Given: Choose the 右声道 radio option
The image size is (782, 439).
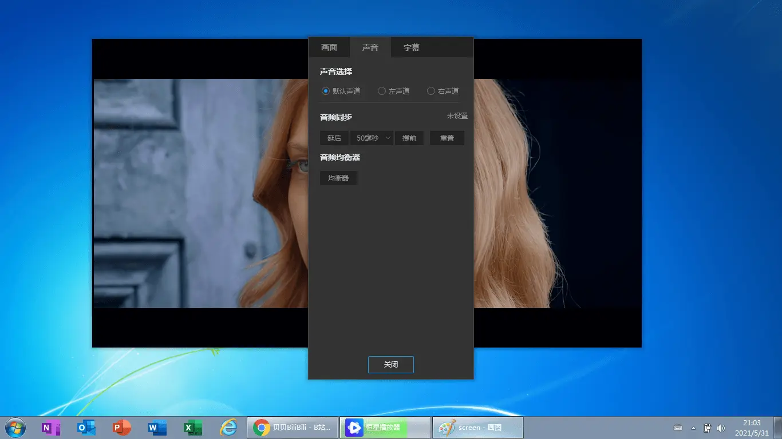Looking at the screenshot, I should point(443,91).
